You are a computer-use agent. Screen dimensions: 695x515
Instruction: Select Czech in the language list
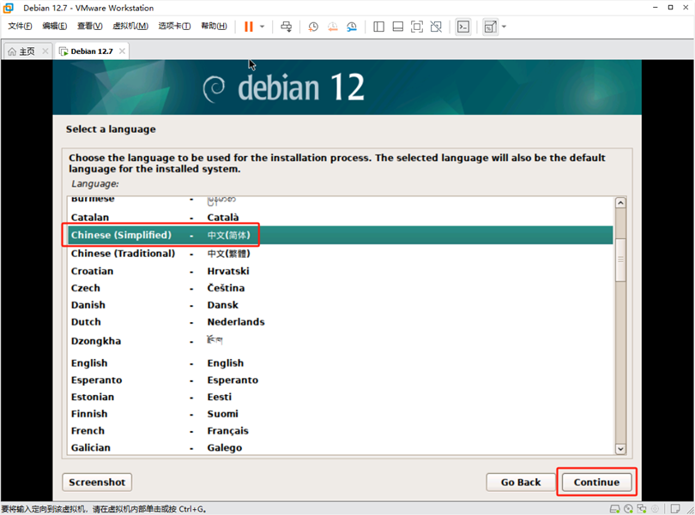click(x=341, y=288)
